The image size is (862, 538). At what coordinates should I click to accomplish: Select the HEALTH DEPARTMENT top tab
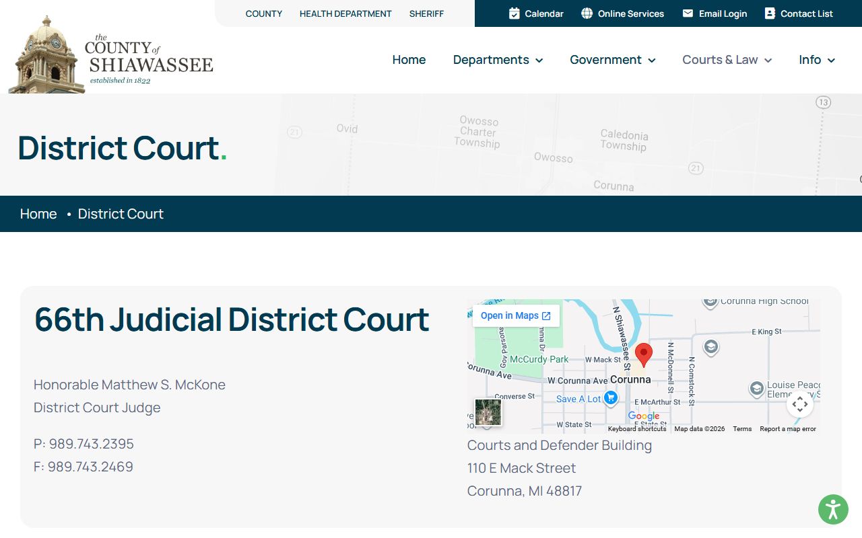(345, 13)
